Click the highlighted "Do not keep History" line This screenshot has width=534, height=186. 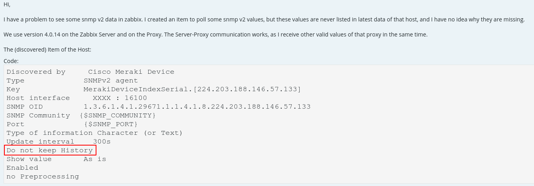pos(50,150)
